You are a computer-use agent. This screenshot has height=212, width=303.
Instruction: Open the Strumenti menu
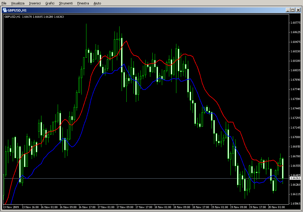coord(66,3)
